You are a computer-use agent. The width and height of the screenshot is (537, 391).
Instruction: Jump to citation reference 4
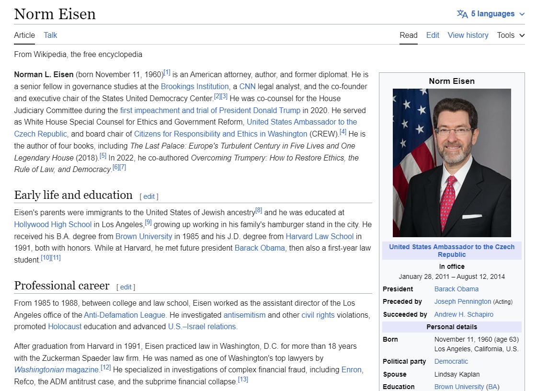pyautogui.click(x=343, y=132)
